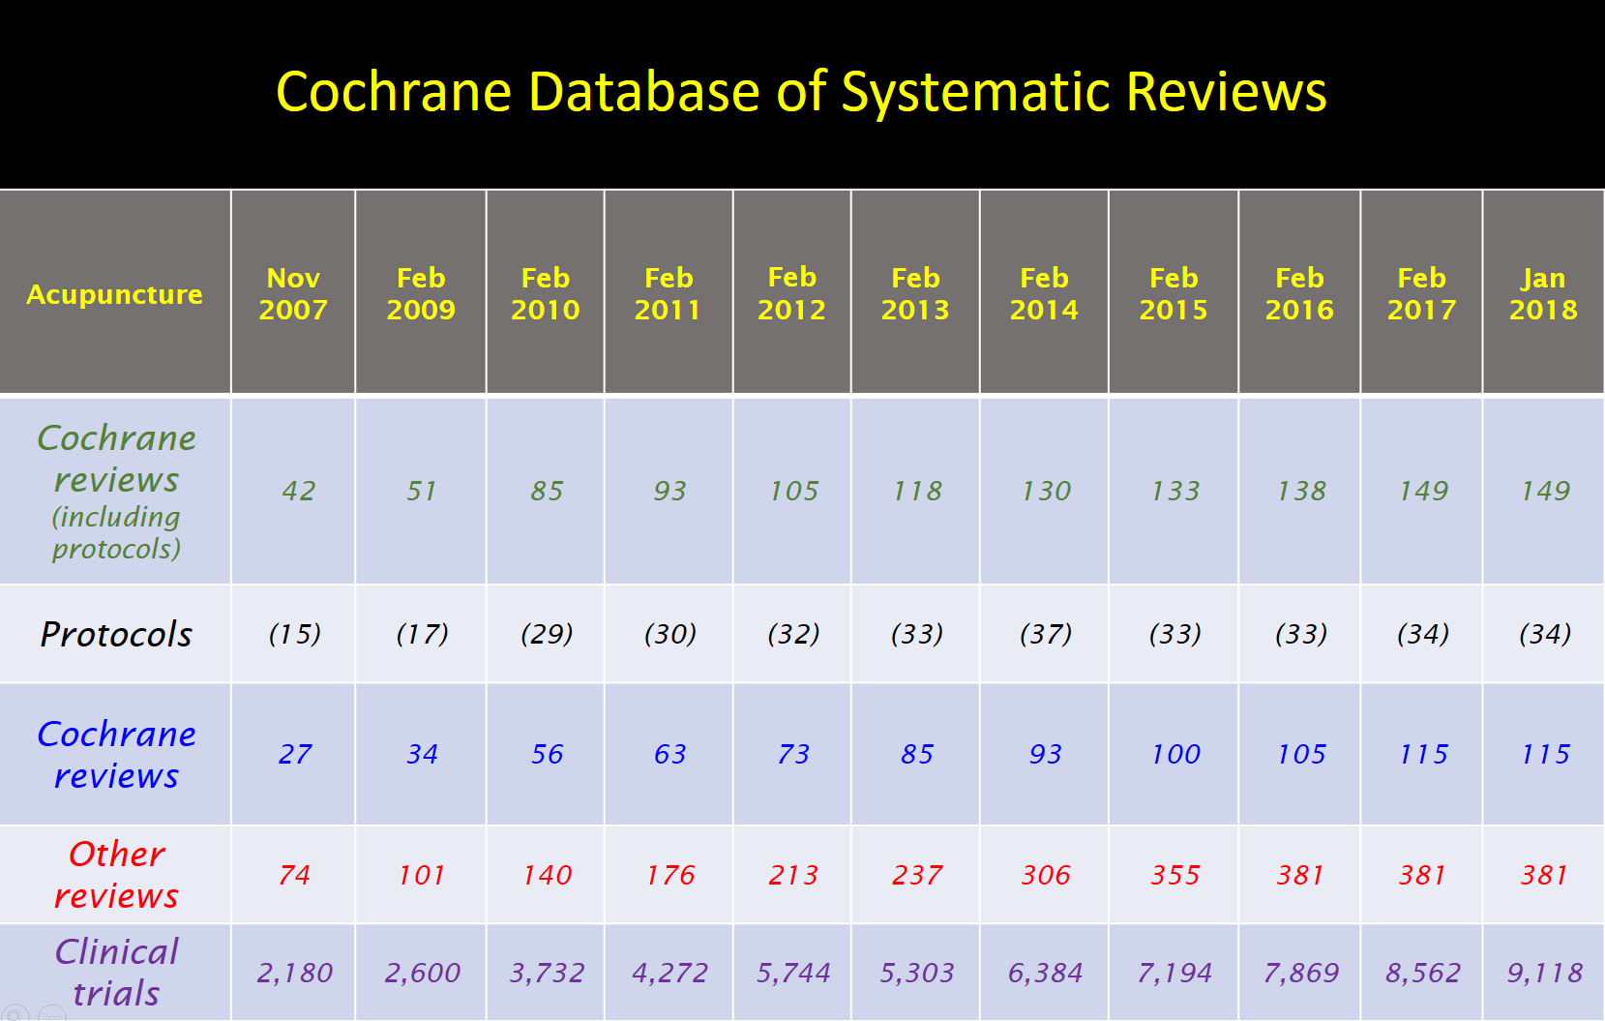Select the Jan 2018 column header
Screen dimensions: 1605x1021
[x=1543, y=294]
